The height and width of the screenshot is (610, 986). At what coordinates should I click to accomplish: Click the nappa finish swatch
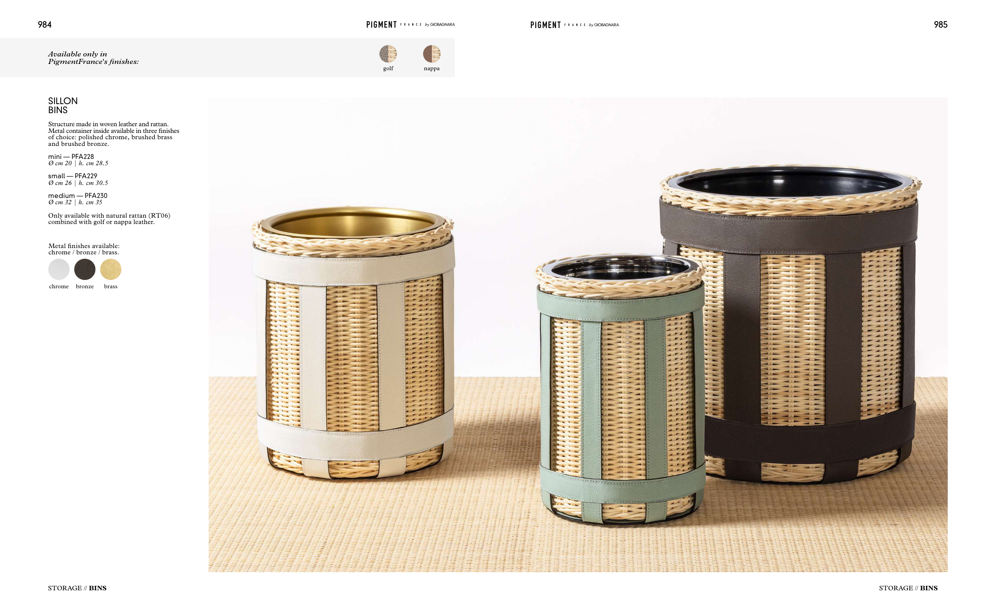coord(431,54)
